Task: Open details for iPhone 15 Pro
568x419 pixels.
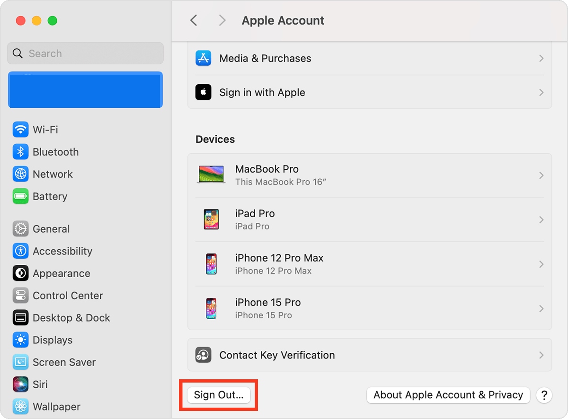Action: tap(369, 308)
